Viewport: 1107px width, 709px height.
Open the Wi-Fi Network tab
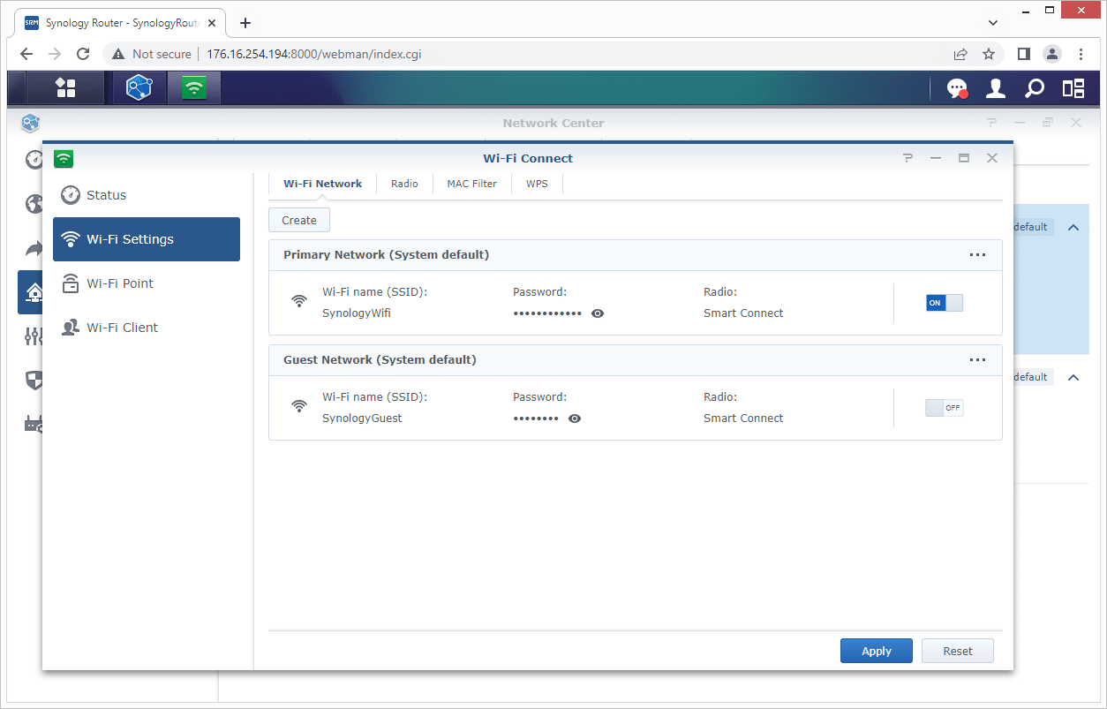[x=322, y=184]
